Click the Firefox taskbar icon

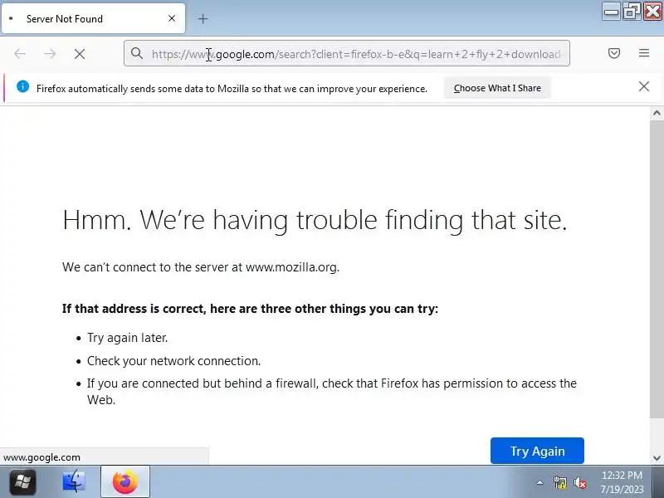[x=125, y=482]
